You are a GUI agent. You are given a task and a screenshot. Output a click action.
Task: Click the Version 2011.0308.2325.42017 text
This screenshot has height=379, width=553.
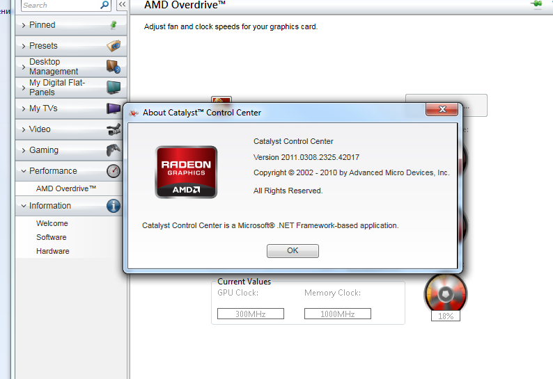(306, 157)
